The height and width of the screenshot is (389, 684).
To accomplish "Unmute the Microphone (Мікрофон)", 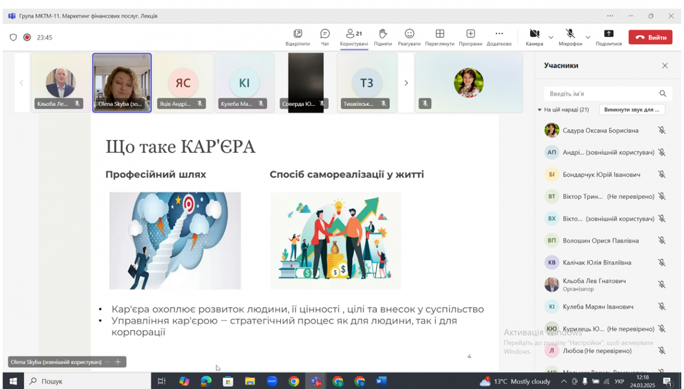I will click(x=570, y=37).
